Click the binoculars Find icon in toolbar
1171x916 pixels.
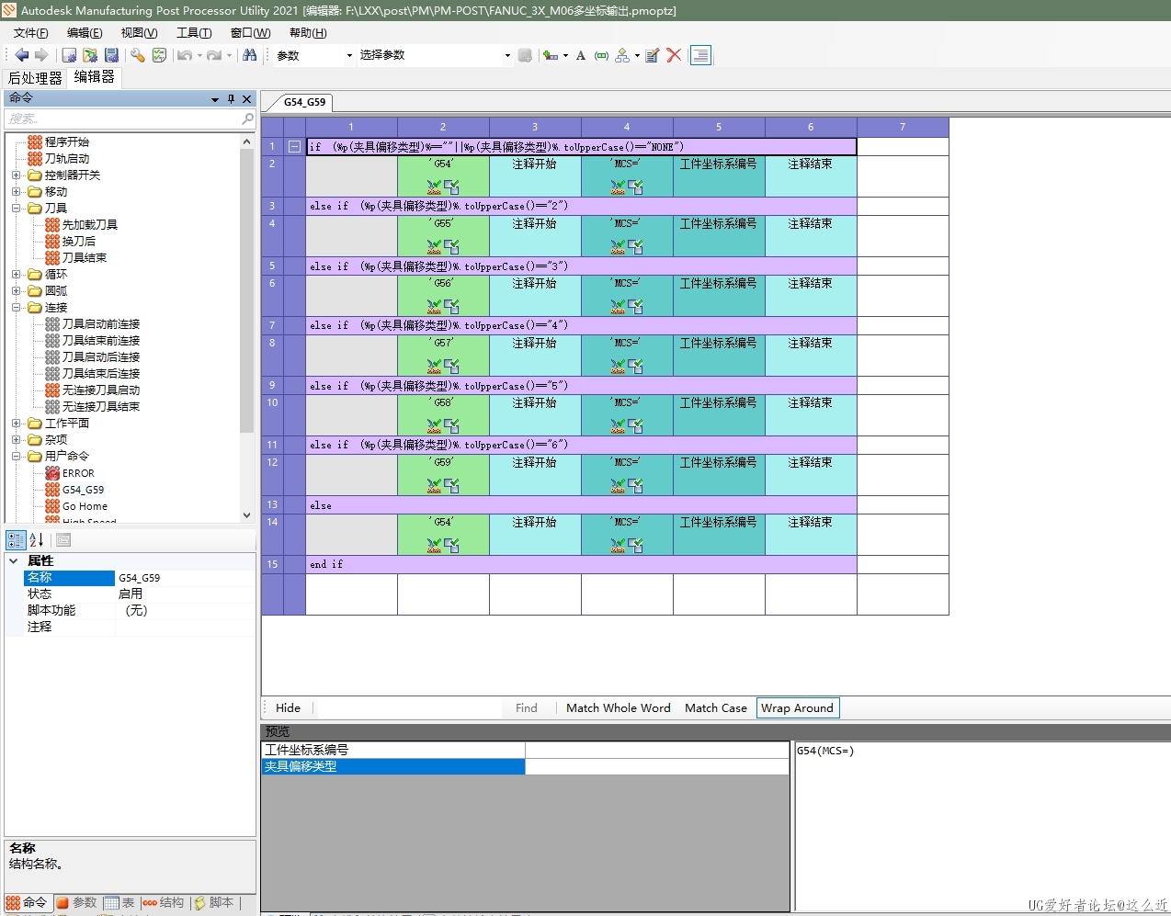coord(249,55)
